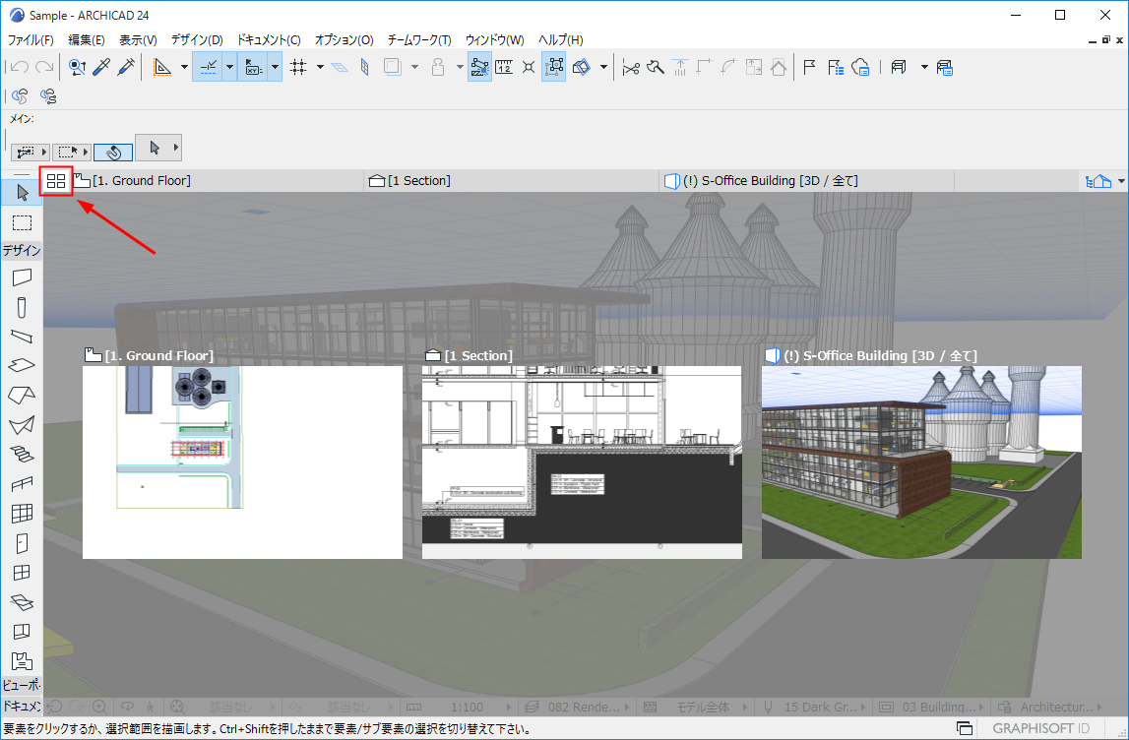Click the Split scissors tool icon
This screenshot has width=1129, height=740.
coord(631,68)
